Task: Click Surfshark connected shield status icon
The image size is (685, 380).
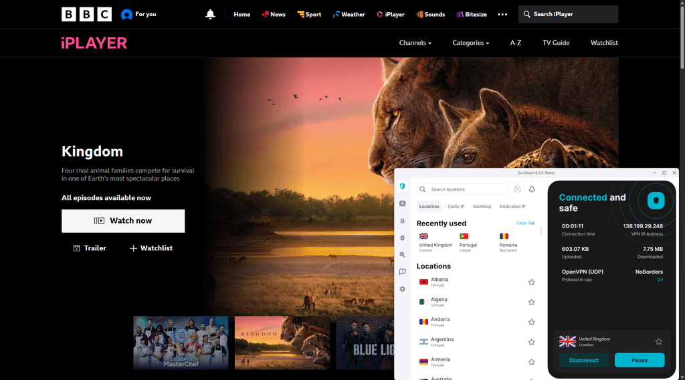Action: 656,201
